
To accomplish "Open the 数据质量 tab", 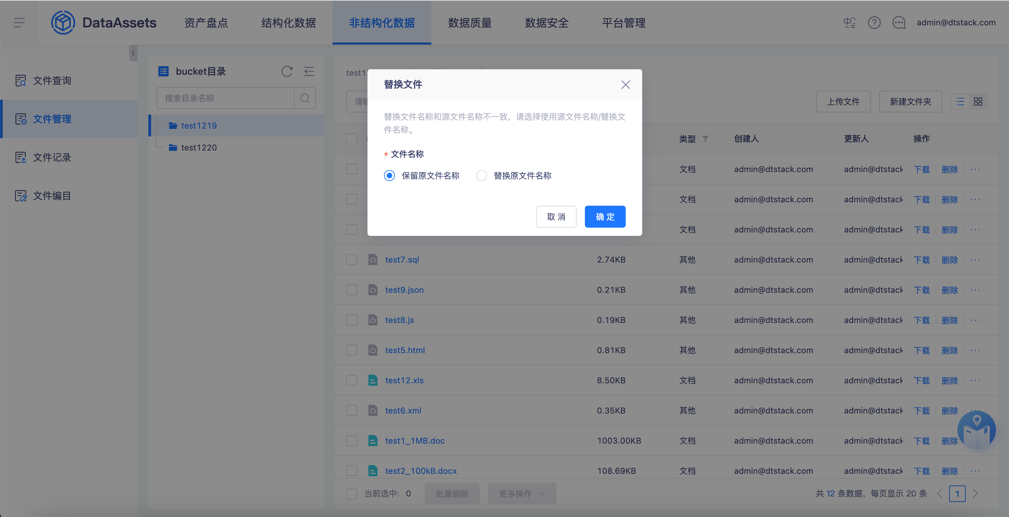I will 469,23.
